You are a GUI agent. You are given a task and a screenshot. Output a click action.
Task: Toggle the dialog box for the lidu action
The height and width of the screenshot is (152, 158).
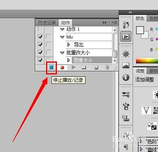click(x=48, y=37)
